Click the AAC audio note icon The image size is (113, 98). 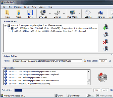12,31
